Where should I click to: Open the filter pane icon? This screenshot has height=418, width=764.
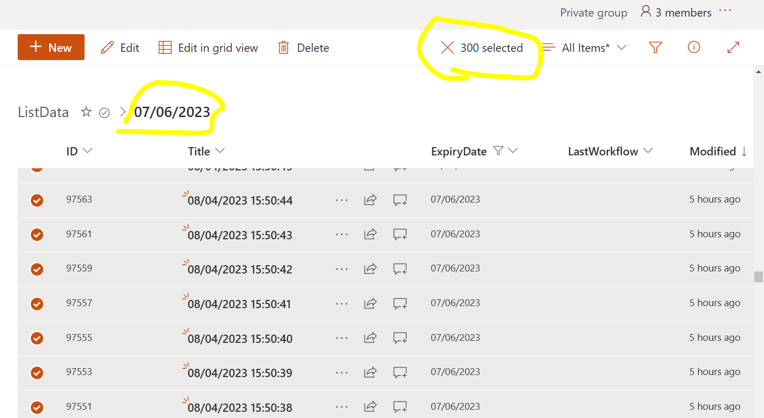point(655,47)
